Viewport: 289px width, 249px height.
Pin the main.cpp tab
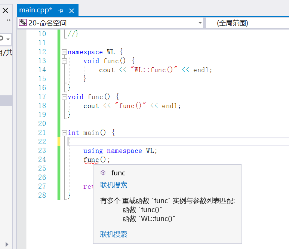[x=61, y=11]
